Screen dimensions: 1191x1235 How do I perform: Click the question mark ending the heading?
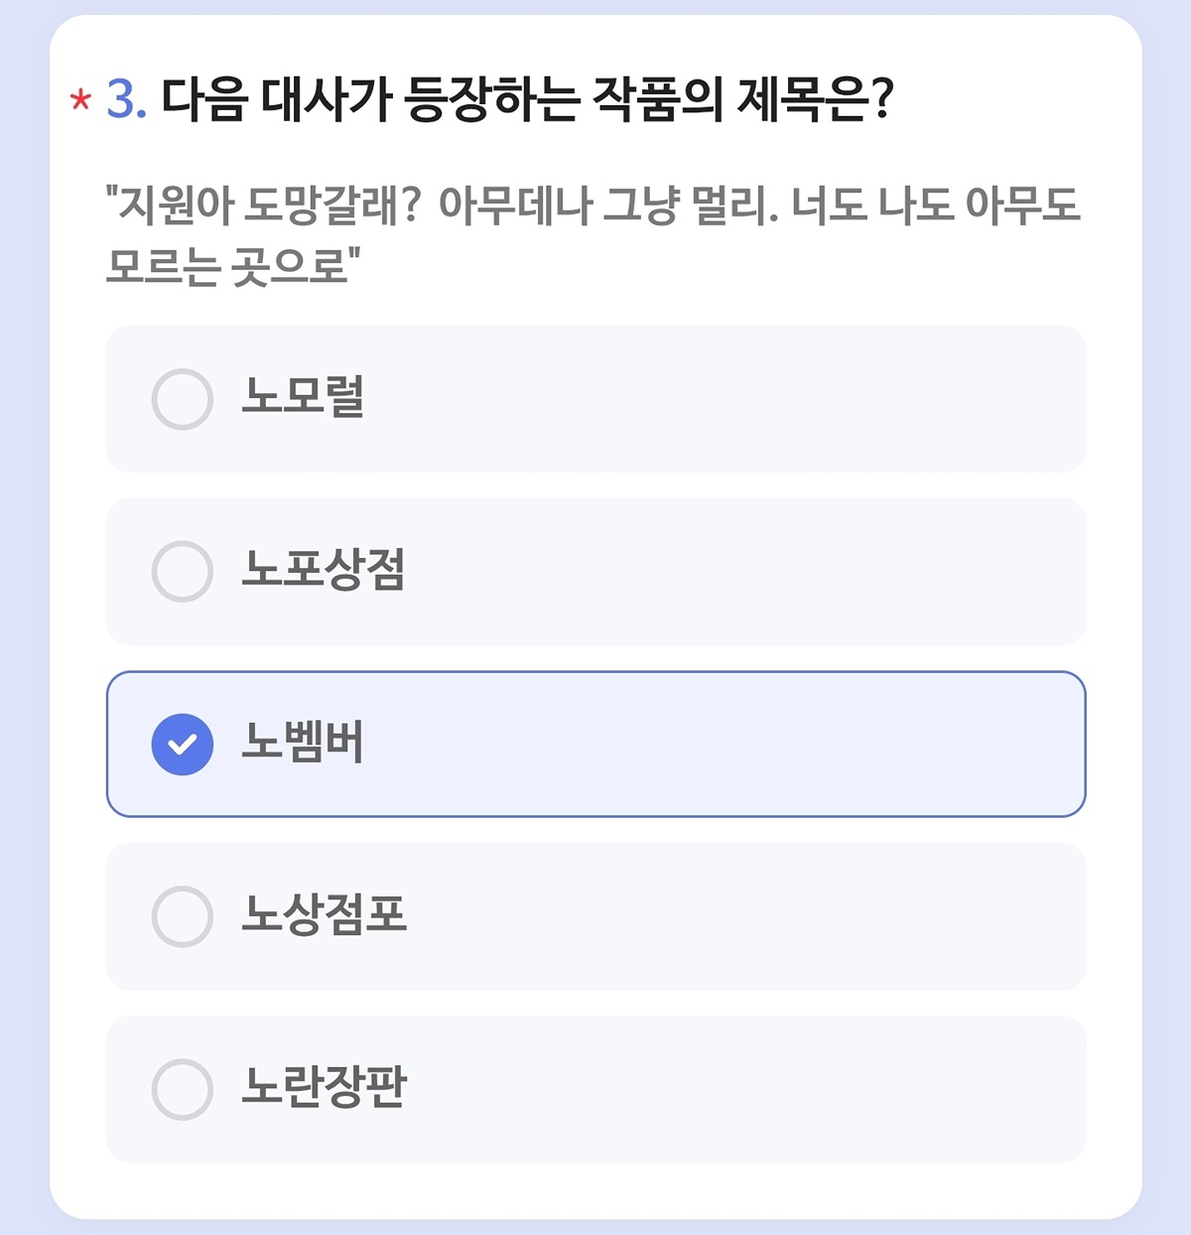click(x=882, y=98)
